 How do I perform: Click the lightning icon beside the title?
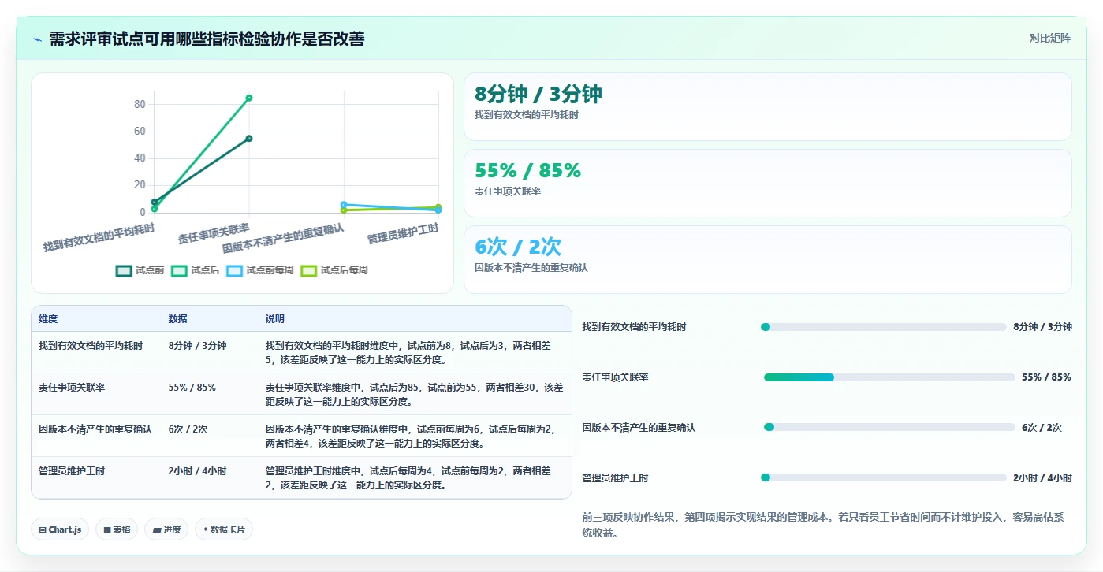coord(37,39)
